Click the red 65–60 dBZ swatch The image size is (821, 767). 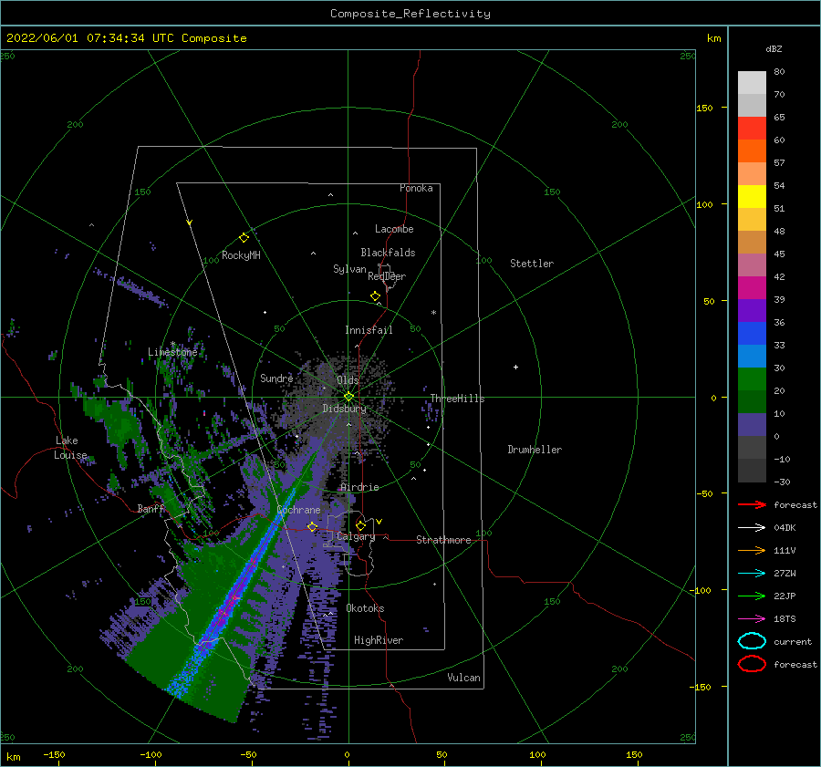click(752, 129)
